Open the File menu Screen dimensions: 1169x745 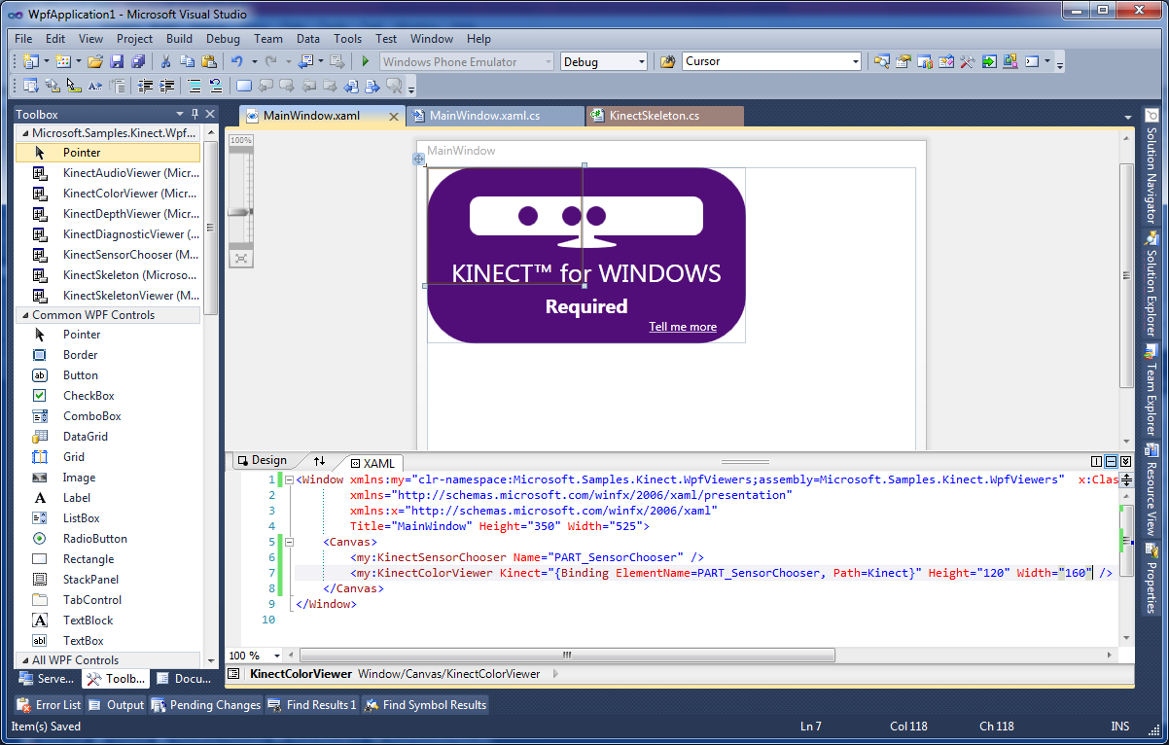pyautogui.click(x=24, y=39)
